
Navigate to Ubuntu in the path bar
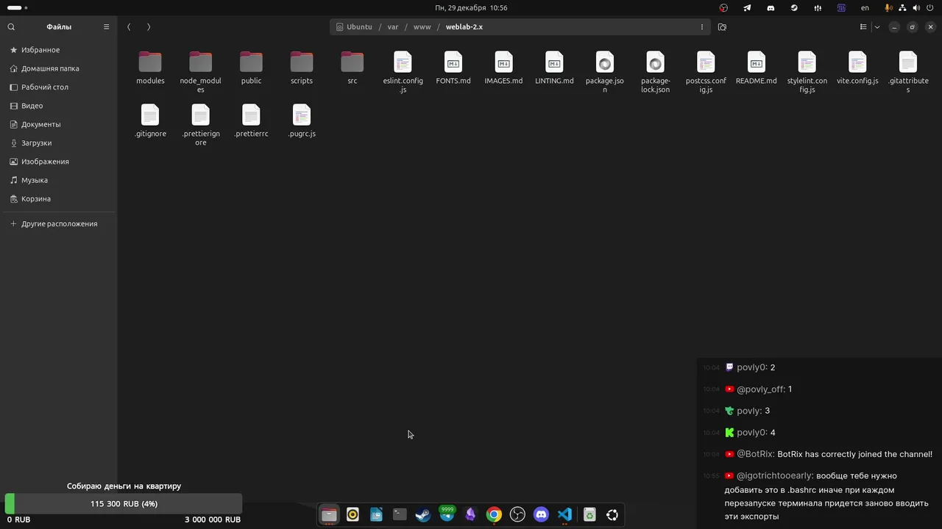click(354, 26)
